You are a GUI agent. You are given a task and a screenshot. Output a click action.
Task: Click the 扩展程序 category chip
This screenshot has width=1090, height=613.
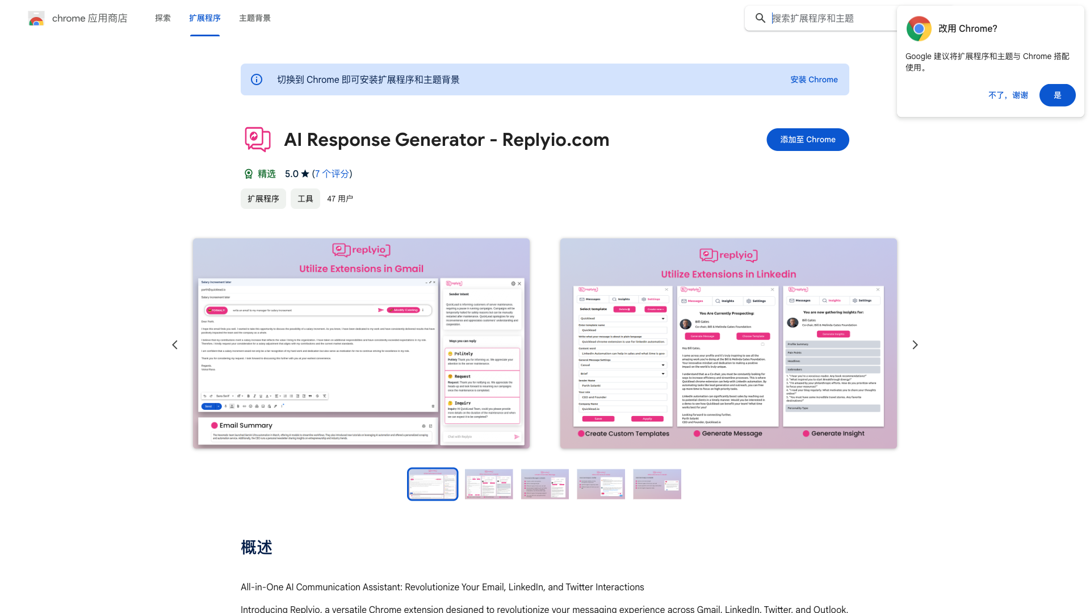(x=263, y=199)
